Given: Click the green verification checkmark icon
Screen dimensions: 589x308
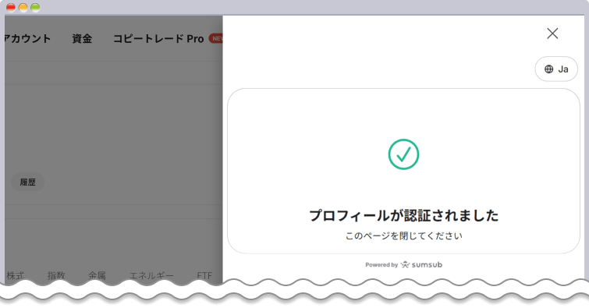Looking at the screenshot, I should coord(403,154).
